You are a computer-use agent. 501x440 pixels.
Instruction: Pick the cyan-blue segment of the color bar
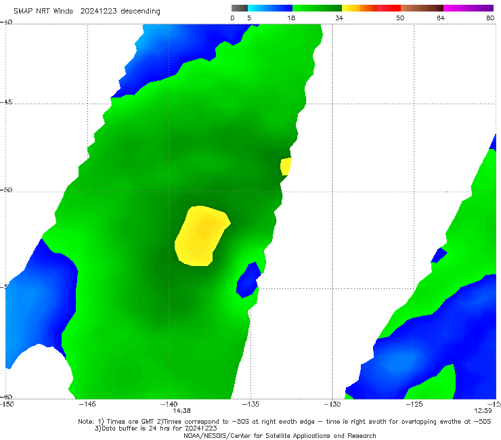(270, 8)
